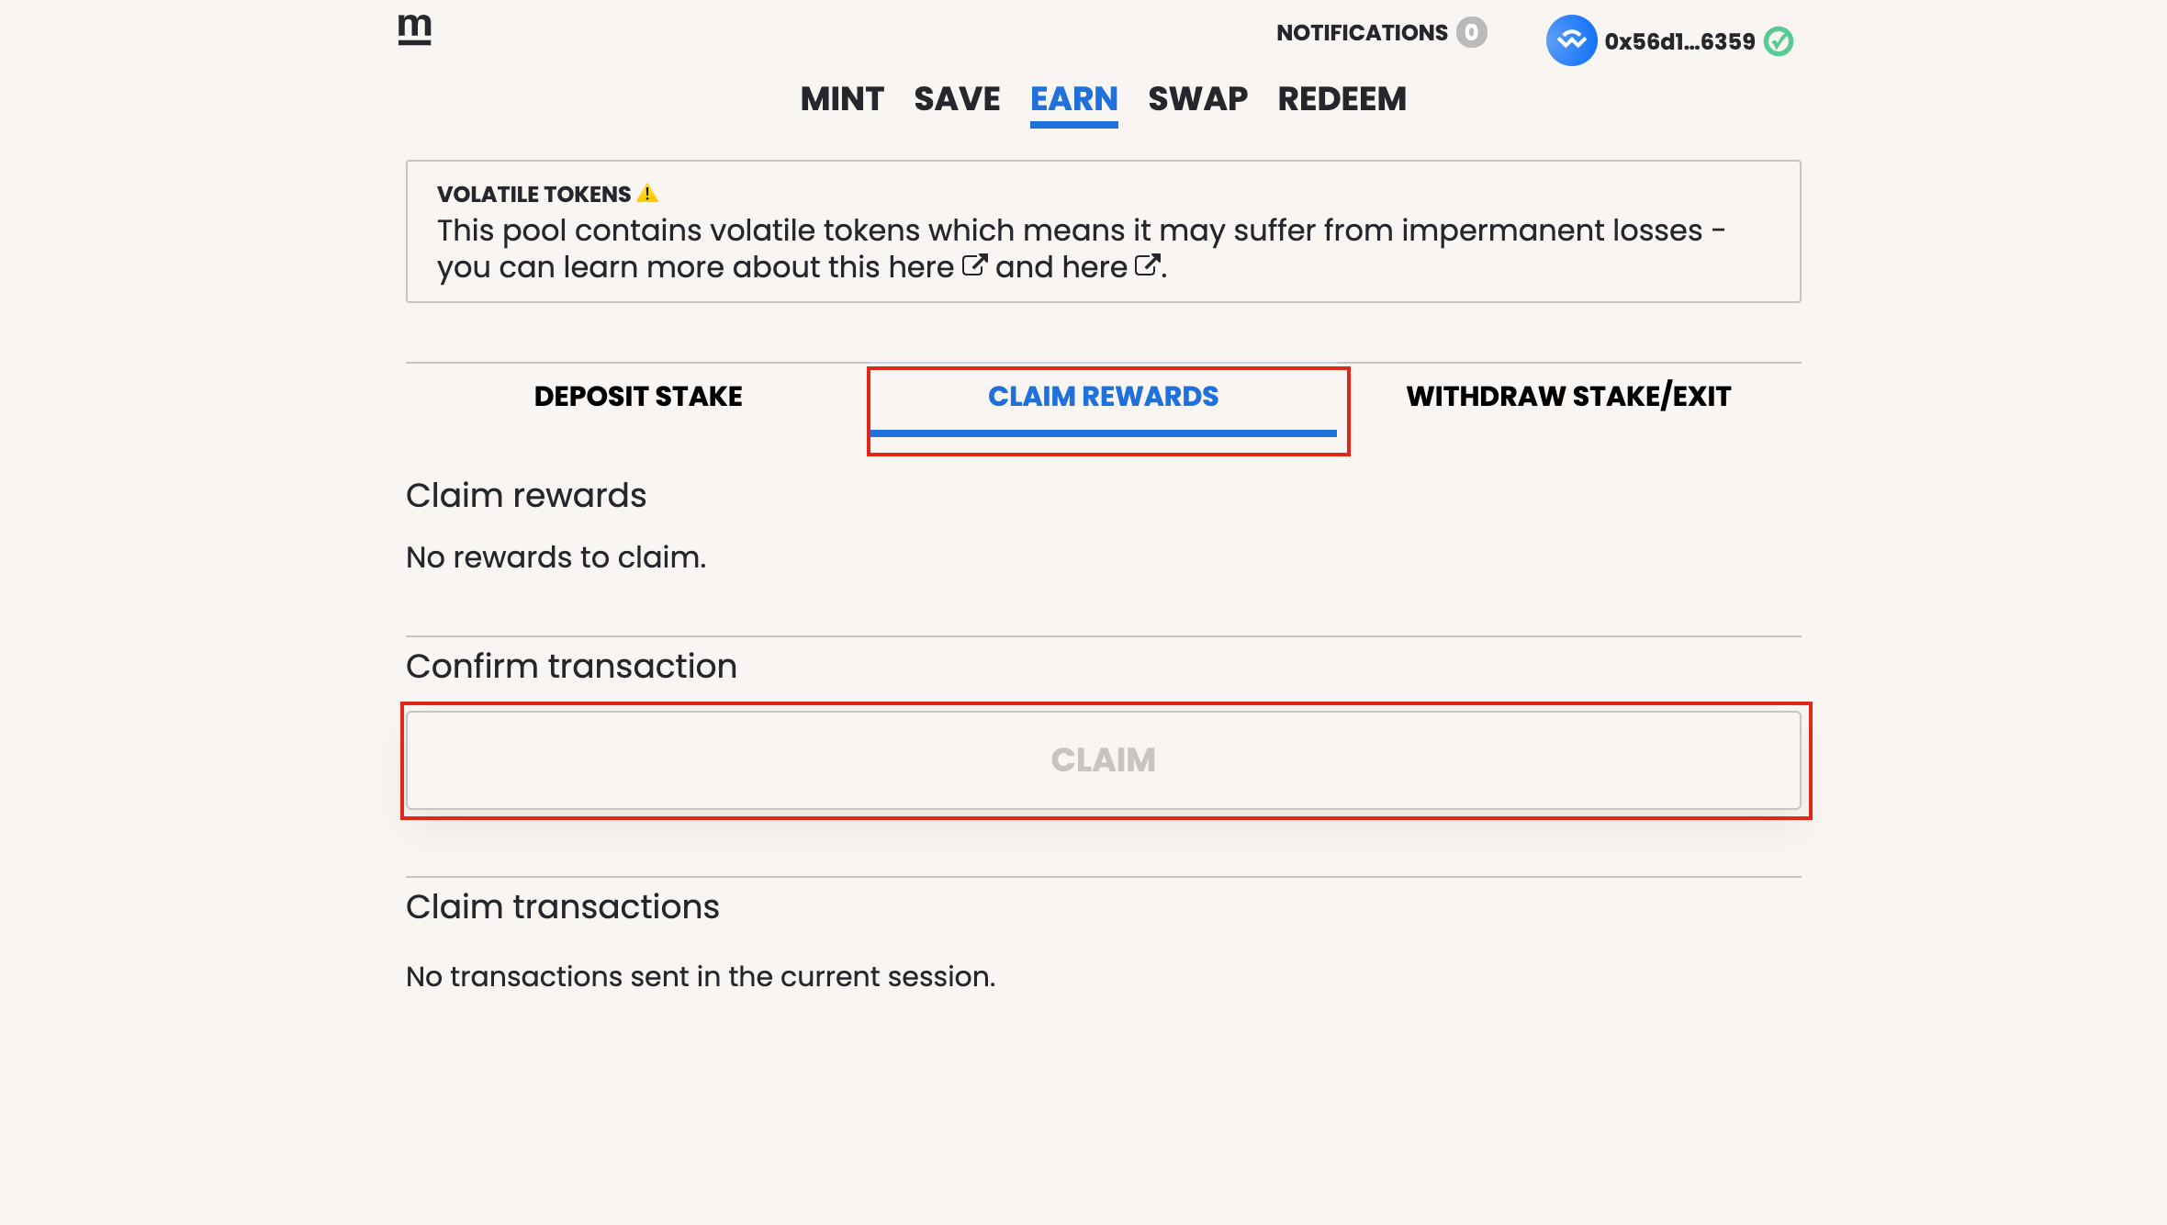Click the WalletConnect wallet icon
Screen dimensions: 2167x1225
(1571, 41)
